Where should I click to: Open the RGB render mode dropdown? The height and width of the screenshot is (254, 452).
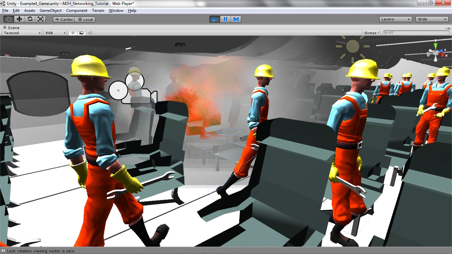coord(56,33)
